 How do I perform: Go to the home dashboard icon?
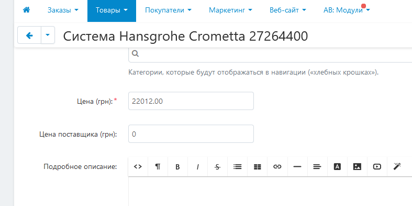click(x=26, y=10)
